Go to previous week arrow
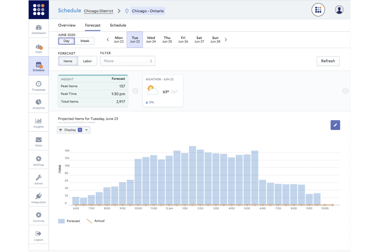The image size is (379, 252). point(108,40)
